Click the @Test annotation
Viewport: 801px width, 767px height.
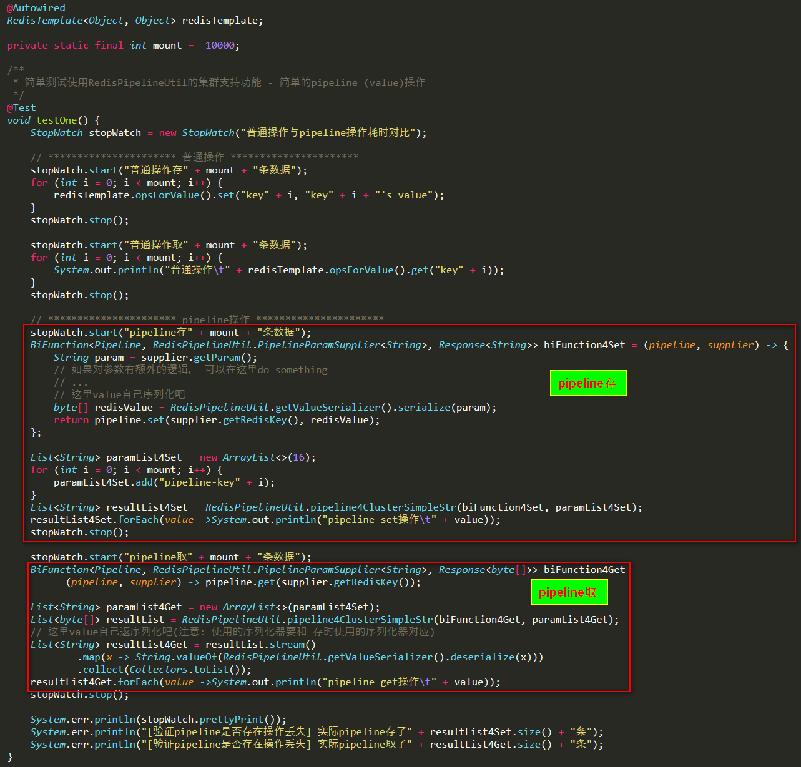[21, 108]
